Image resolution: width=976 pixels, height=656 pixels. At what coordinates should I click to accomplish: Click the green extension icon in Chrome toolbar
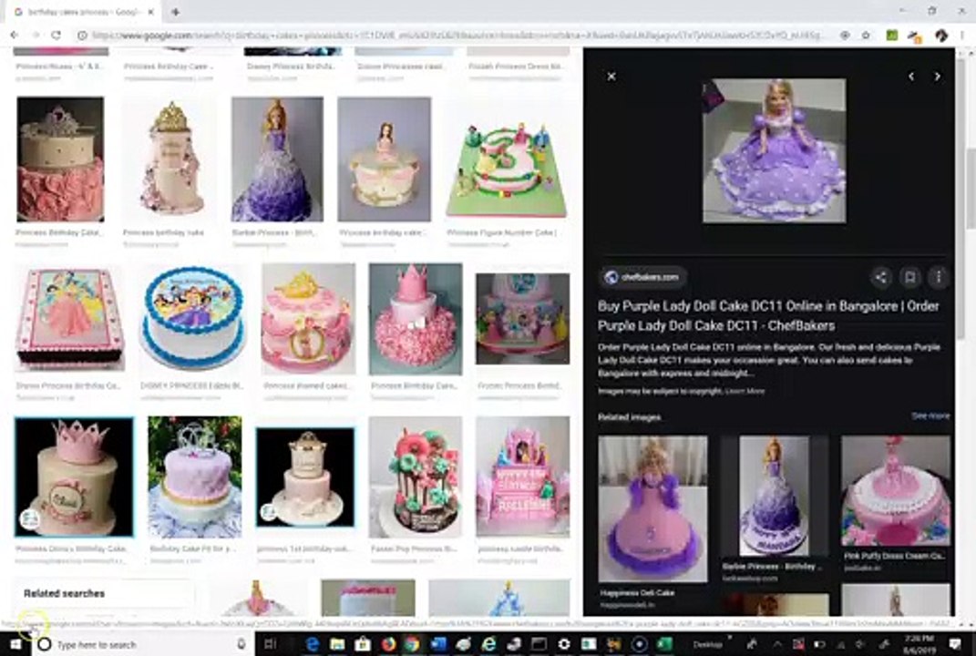click(x=892, y=36)
